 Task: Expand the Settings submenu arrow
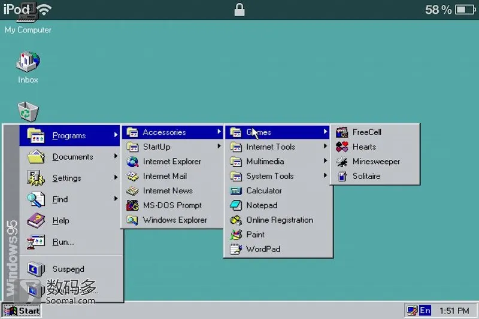(x=116, y=177)
